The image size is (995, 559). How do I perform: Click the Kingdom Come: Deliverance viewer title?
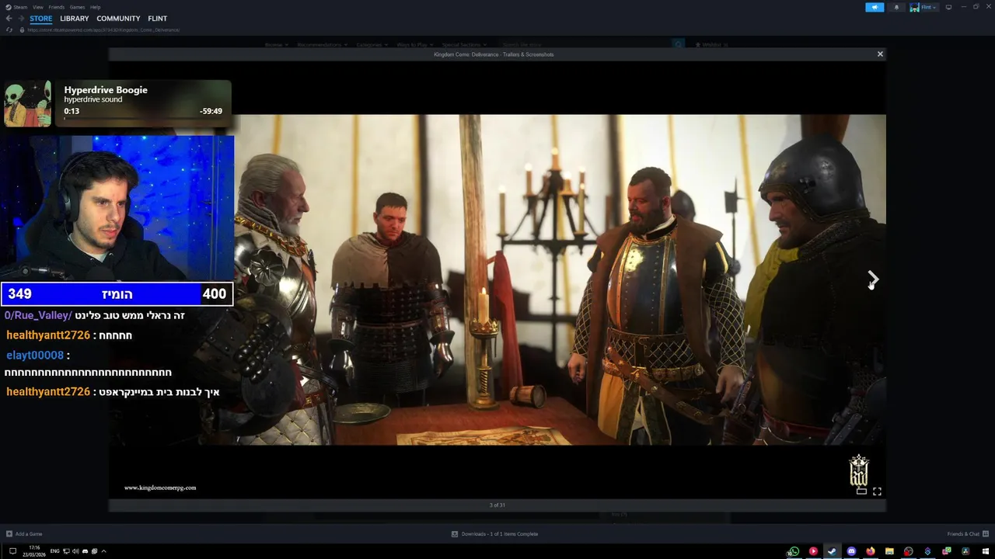[494, 54]
